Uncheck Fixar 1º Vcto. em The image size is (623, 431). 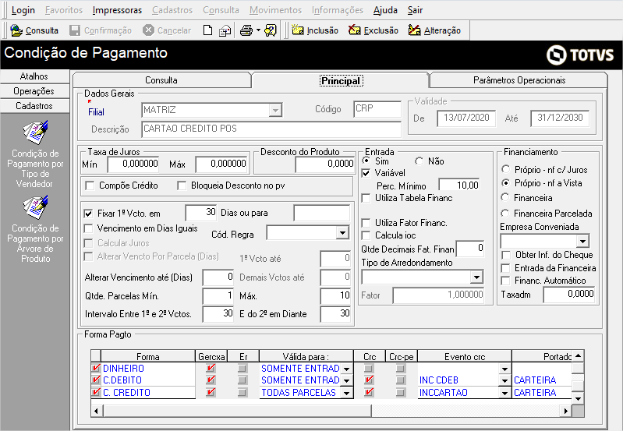tap(88, 214)
